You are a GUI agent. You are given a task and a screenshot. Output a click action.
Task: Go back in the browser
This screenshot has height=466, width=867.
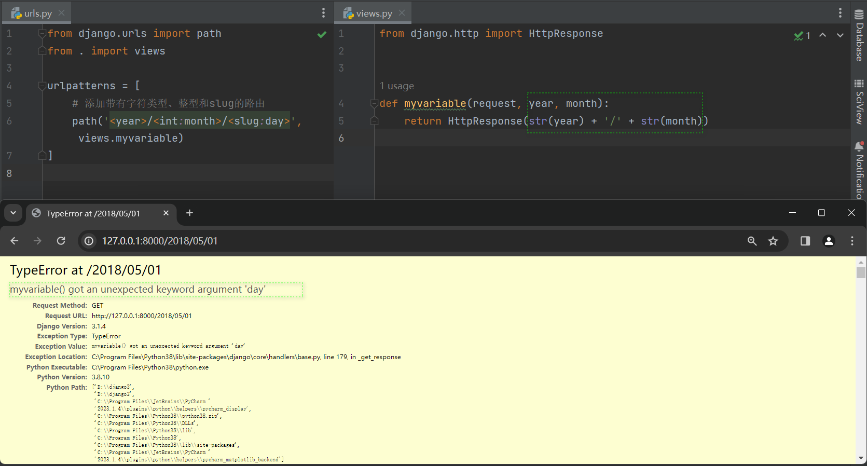pyautogui.click(x=15, y=241)
